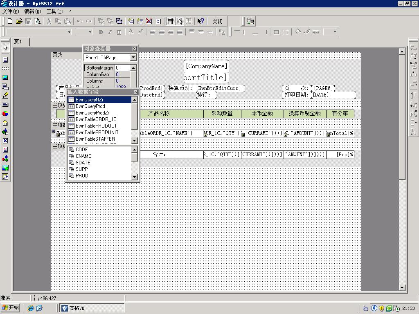Click the fill color bucket icon
This screenshot has height=314, width=419.
point(298,32)
